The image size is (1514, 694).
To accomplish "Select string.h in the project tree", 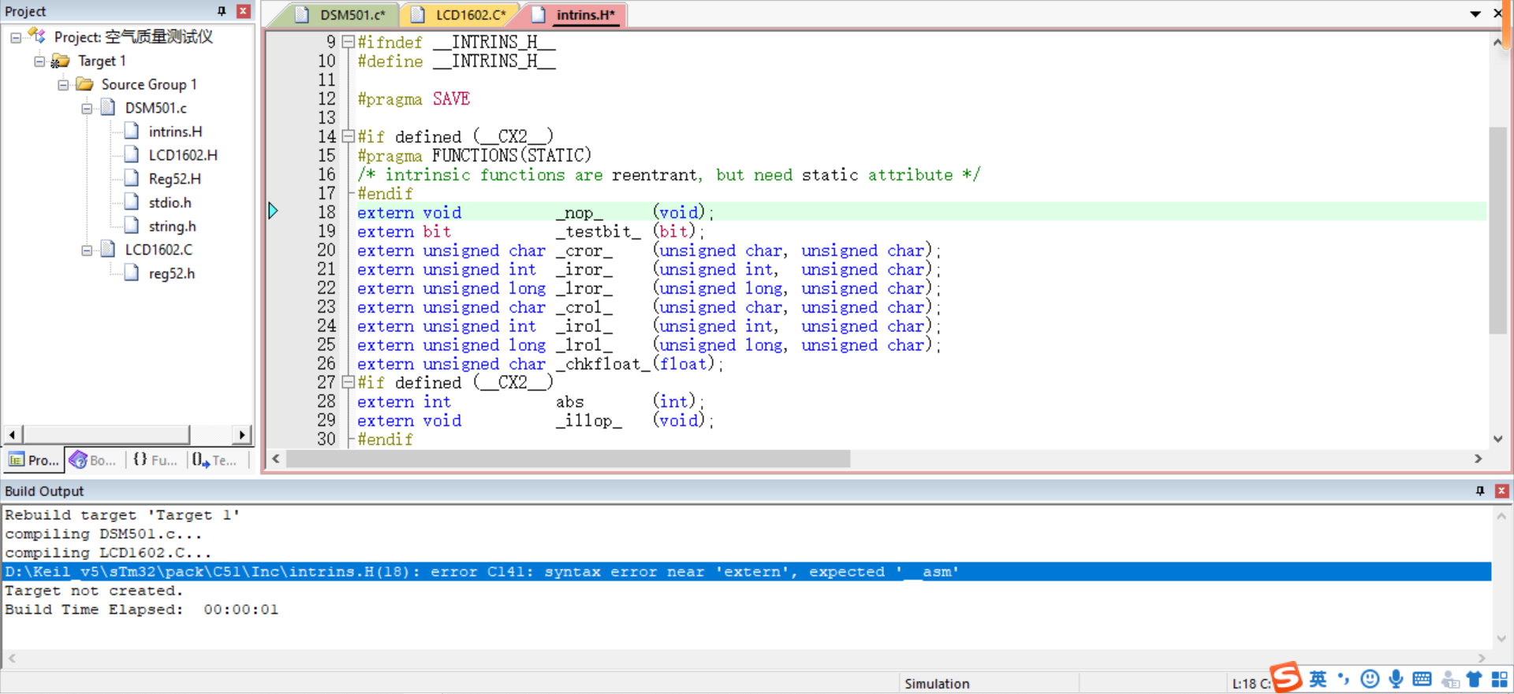I will click(x=172, y=226).
